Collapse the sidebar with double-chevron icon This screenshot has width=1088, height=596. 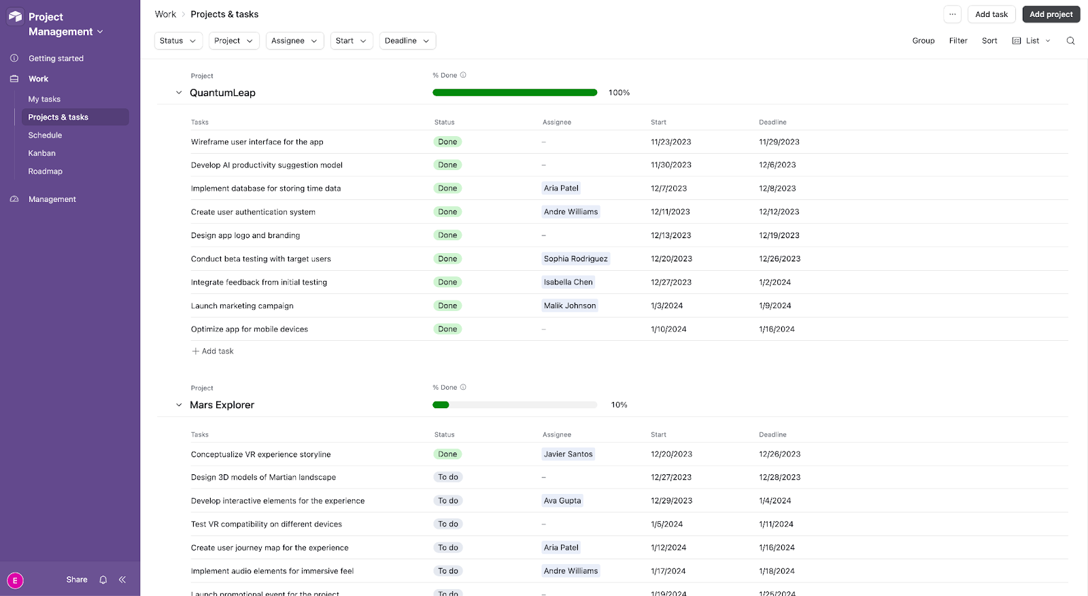(122, 580)
